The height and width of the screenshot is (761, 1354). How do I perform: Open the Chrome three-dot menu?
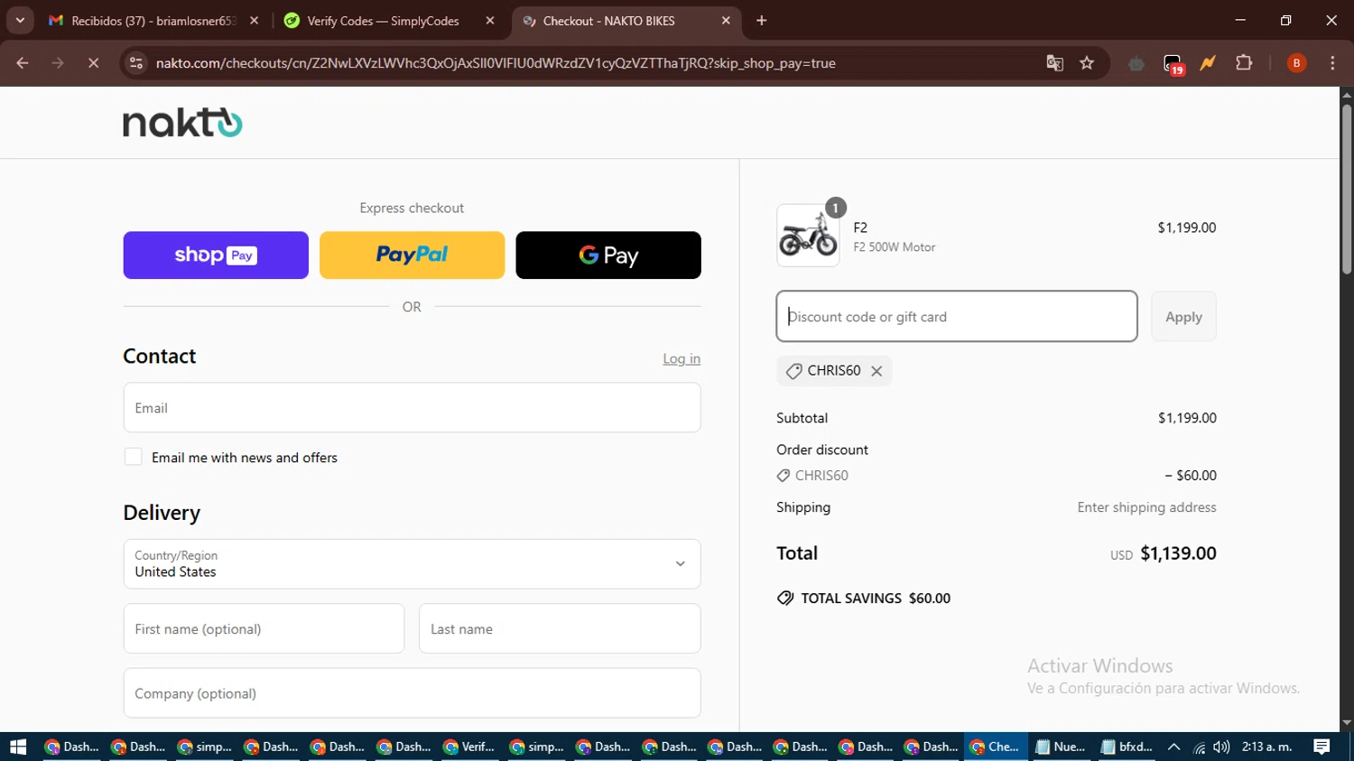(1332, 63)
